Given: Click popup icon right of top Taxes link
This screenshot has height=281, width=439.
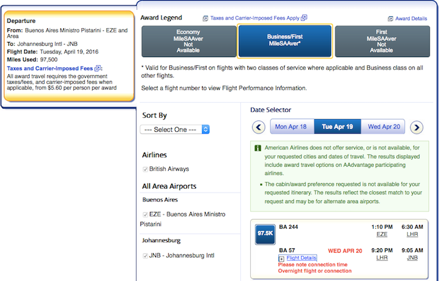Looking at the screenshot, I should 304,18.
